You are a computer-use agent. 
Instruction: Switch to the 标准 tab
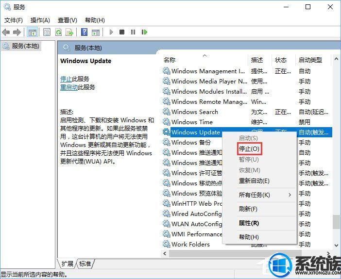coord(85,264)
